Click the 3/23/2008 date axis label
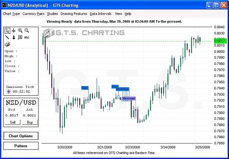 [133, 147]
